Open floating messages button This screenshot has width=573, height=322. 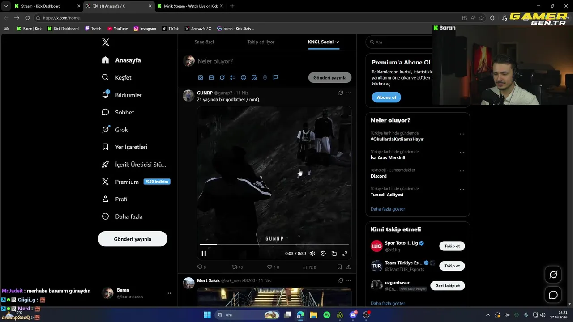(x=553, y=295)
